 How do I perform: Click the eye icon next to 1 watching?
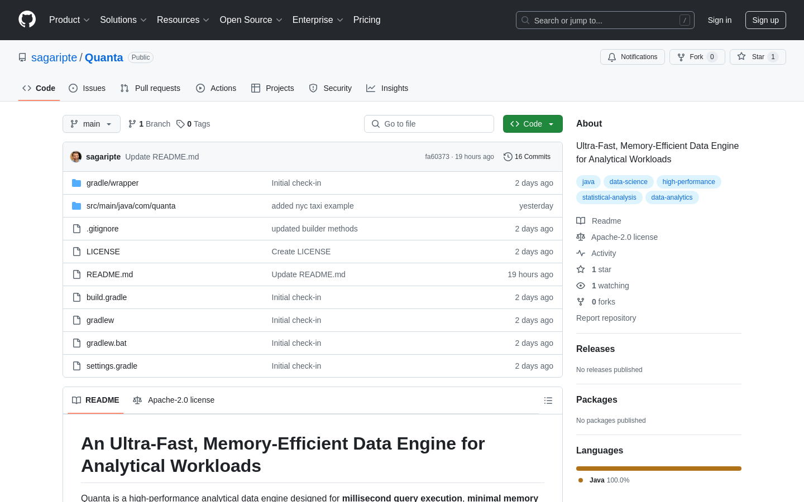pos(581,286)
